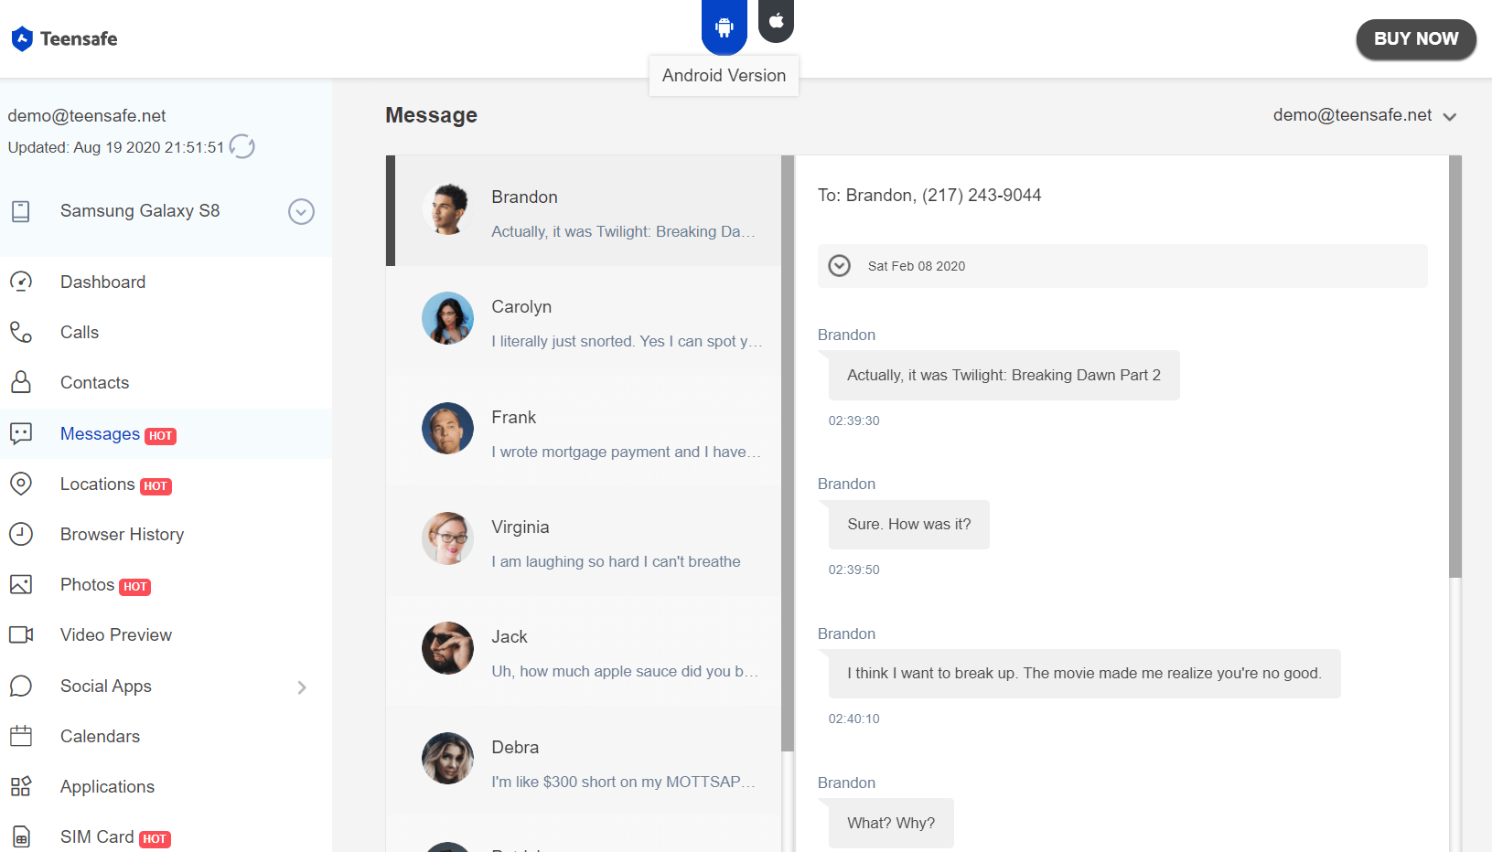Click Brandon's avatar photo
This screenshot has width=1492, height=852.
(447, 208)
